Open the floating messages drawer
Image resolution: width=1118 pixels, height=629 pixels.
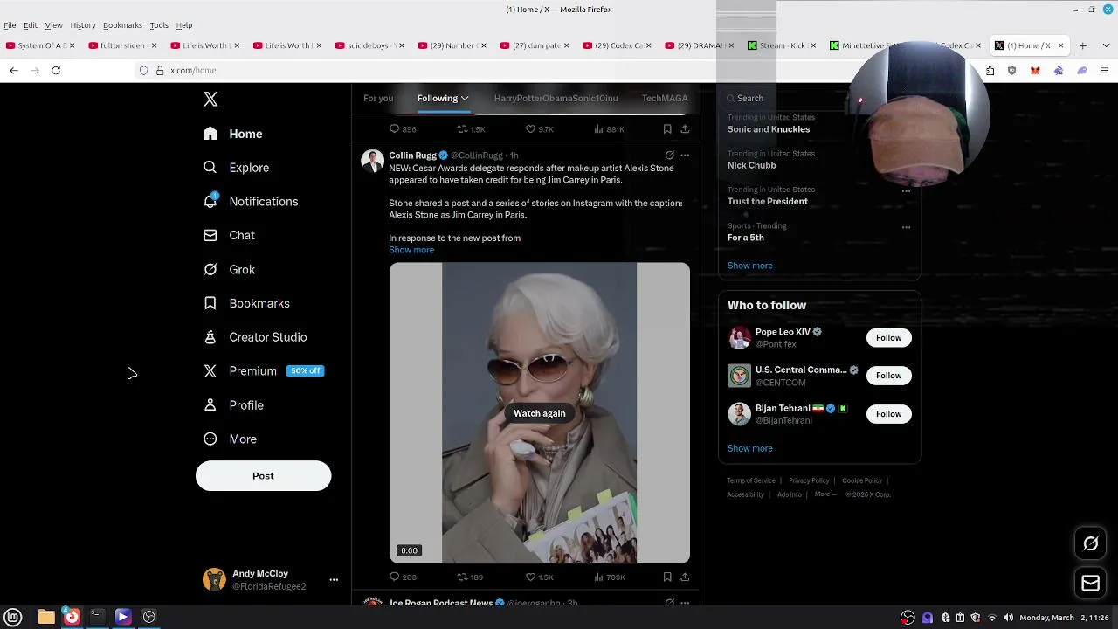click(x=1091, y=583)
